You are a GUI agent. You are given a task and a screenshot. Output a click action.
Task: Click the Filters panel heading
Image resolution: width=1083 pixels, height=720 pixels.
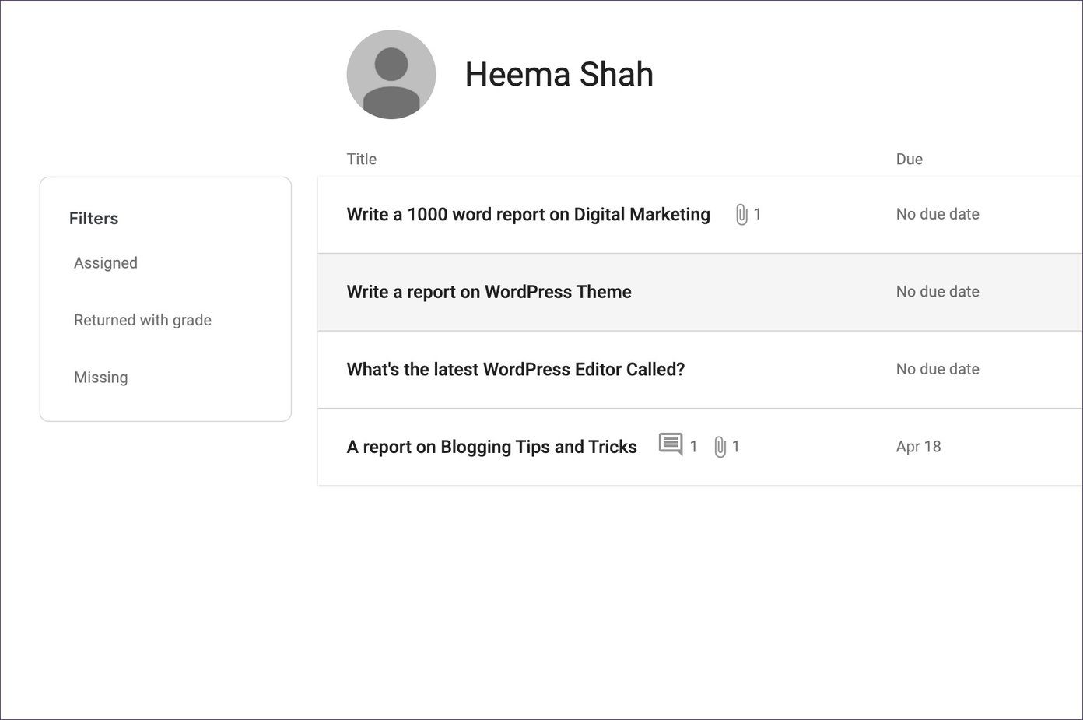coord(93,219)
